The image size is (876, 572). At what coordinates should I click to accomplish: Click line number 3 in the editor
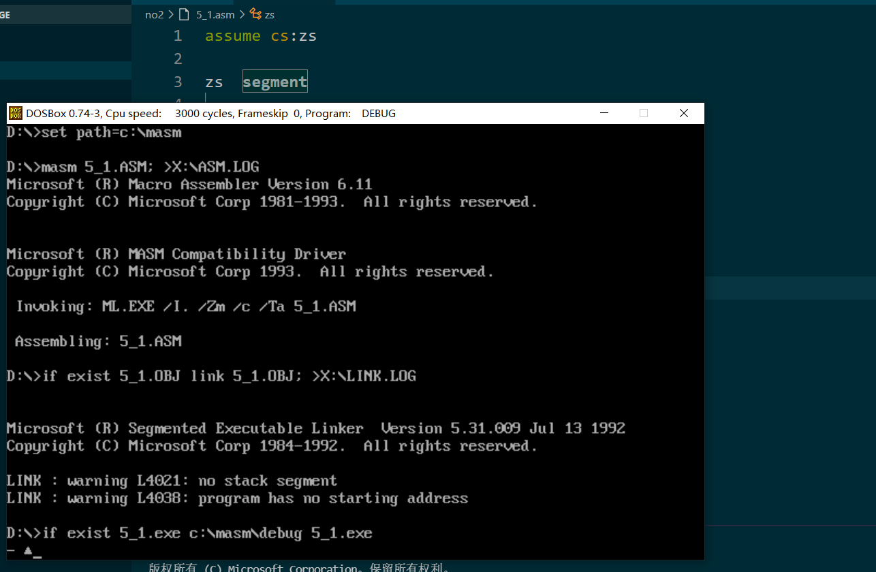[x=178, y=82]
